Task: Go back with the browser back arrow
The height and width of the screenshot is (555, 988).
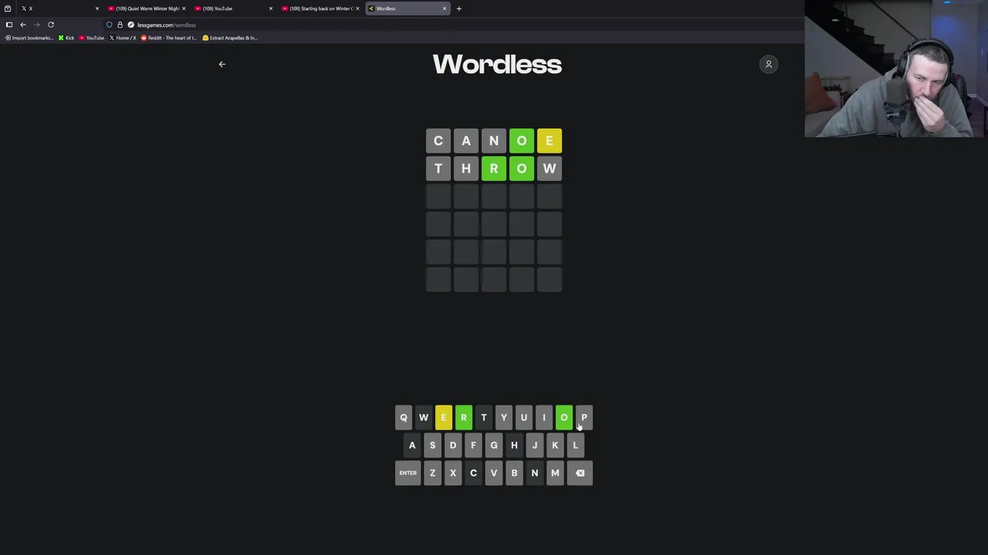Action: click(23, 25)
